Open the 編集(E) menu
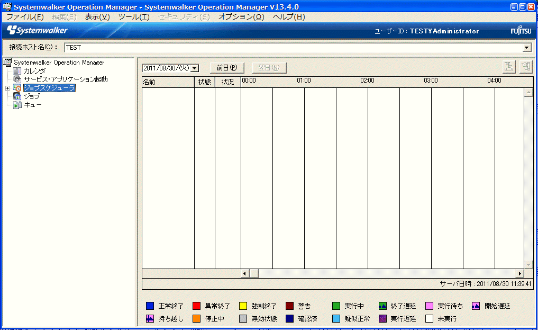The height and width of the screenshot is (330, 538). 64,17
